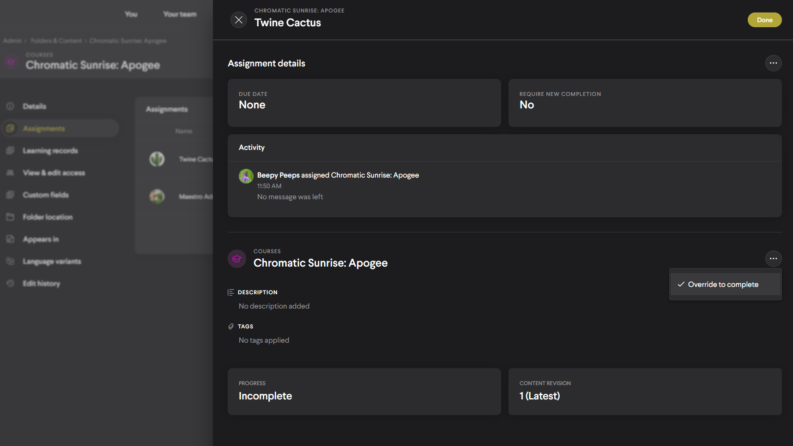Open the Details sidebar item

point(35,107)
